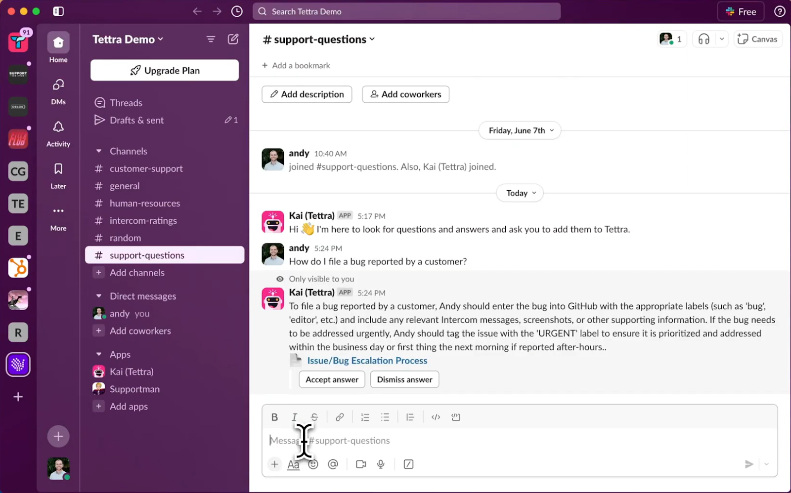
Task: Open Issue/Bug Escalation Process link
Action: click(367, 361)
